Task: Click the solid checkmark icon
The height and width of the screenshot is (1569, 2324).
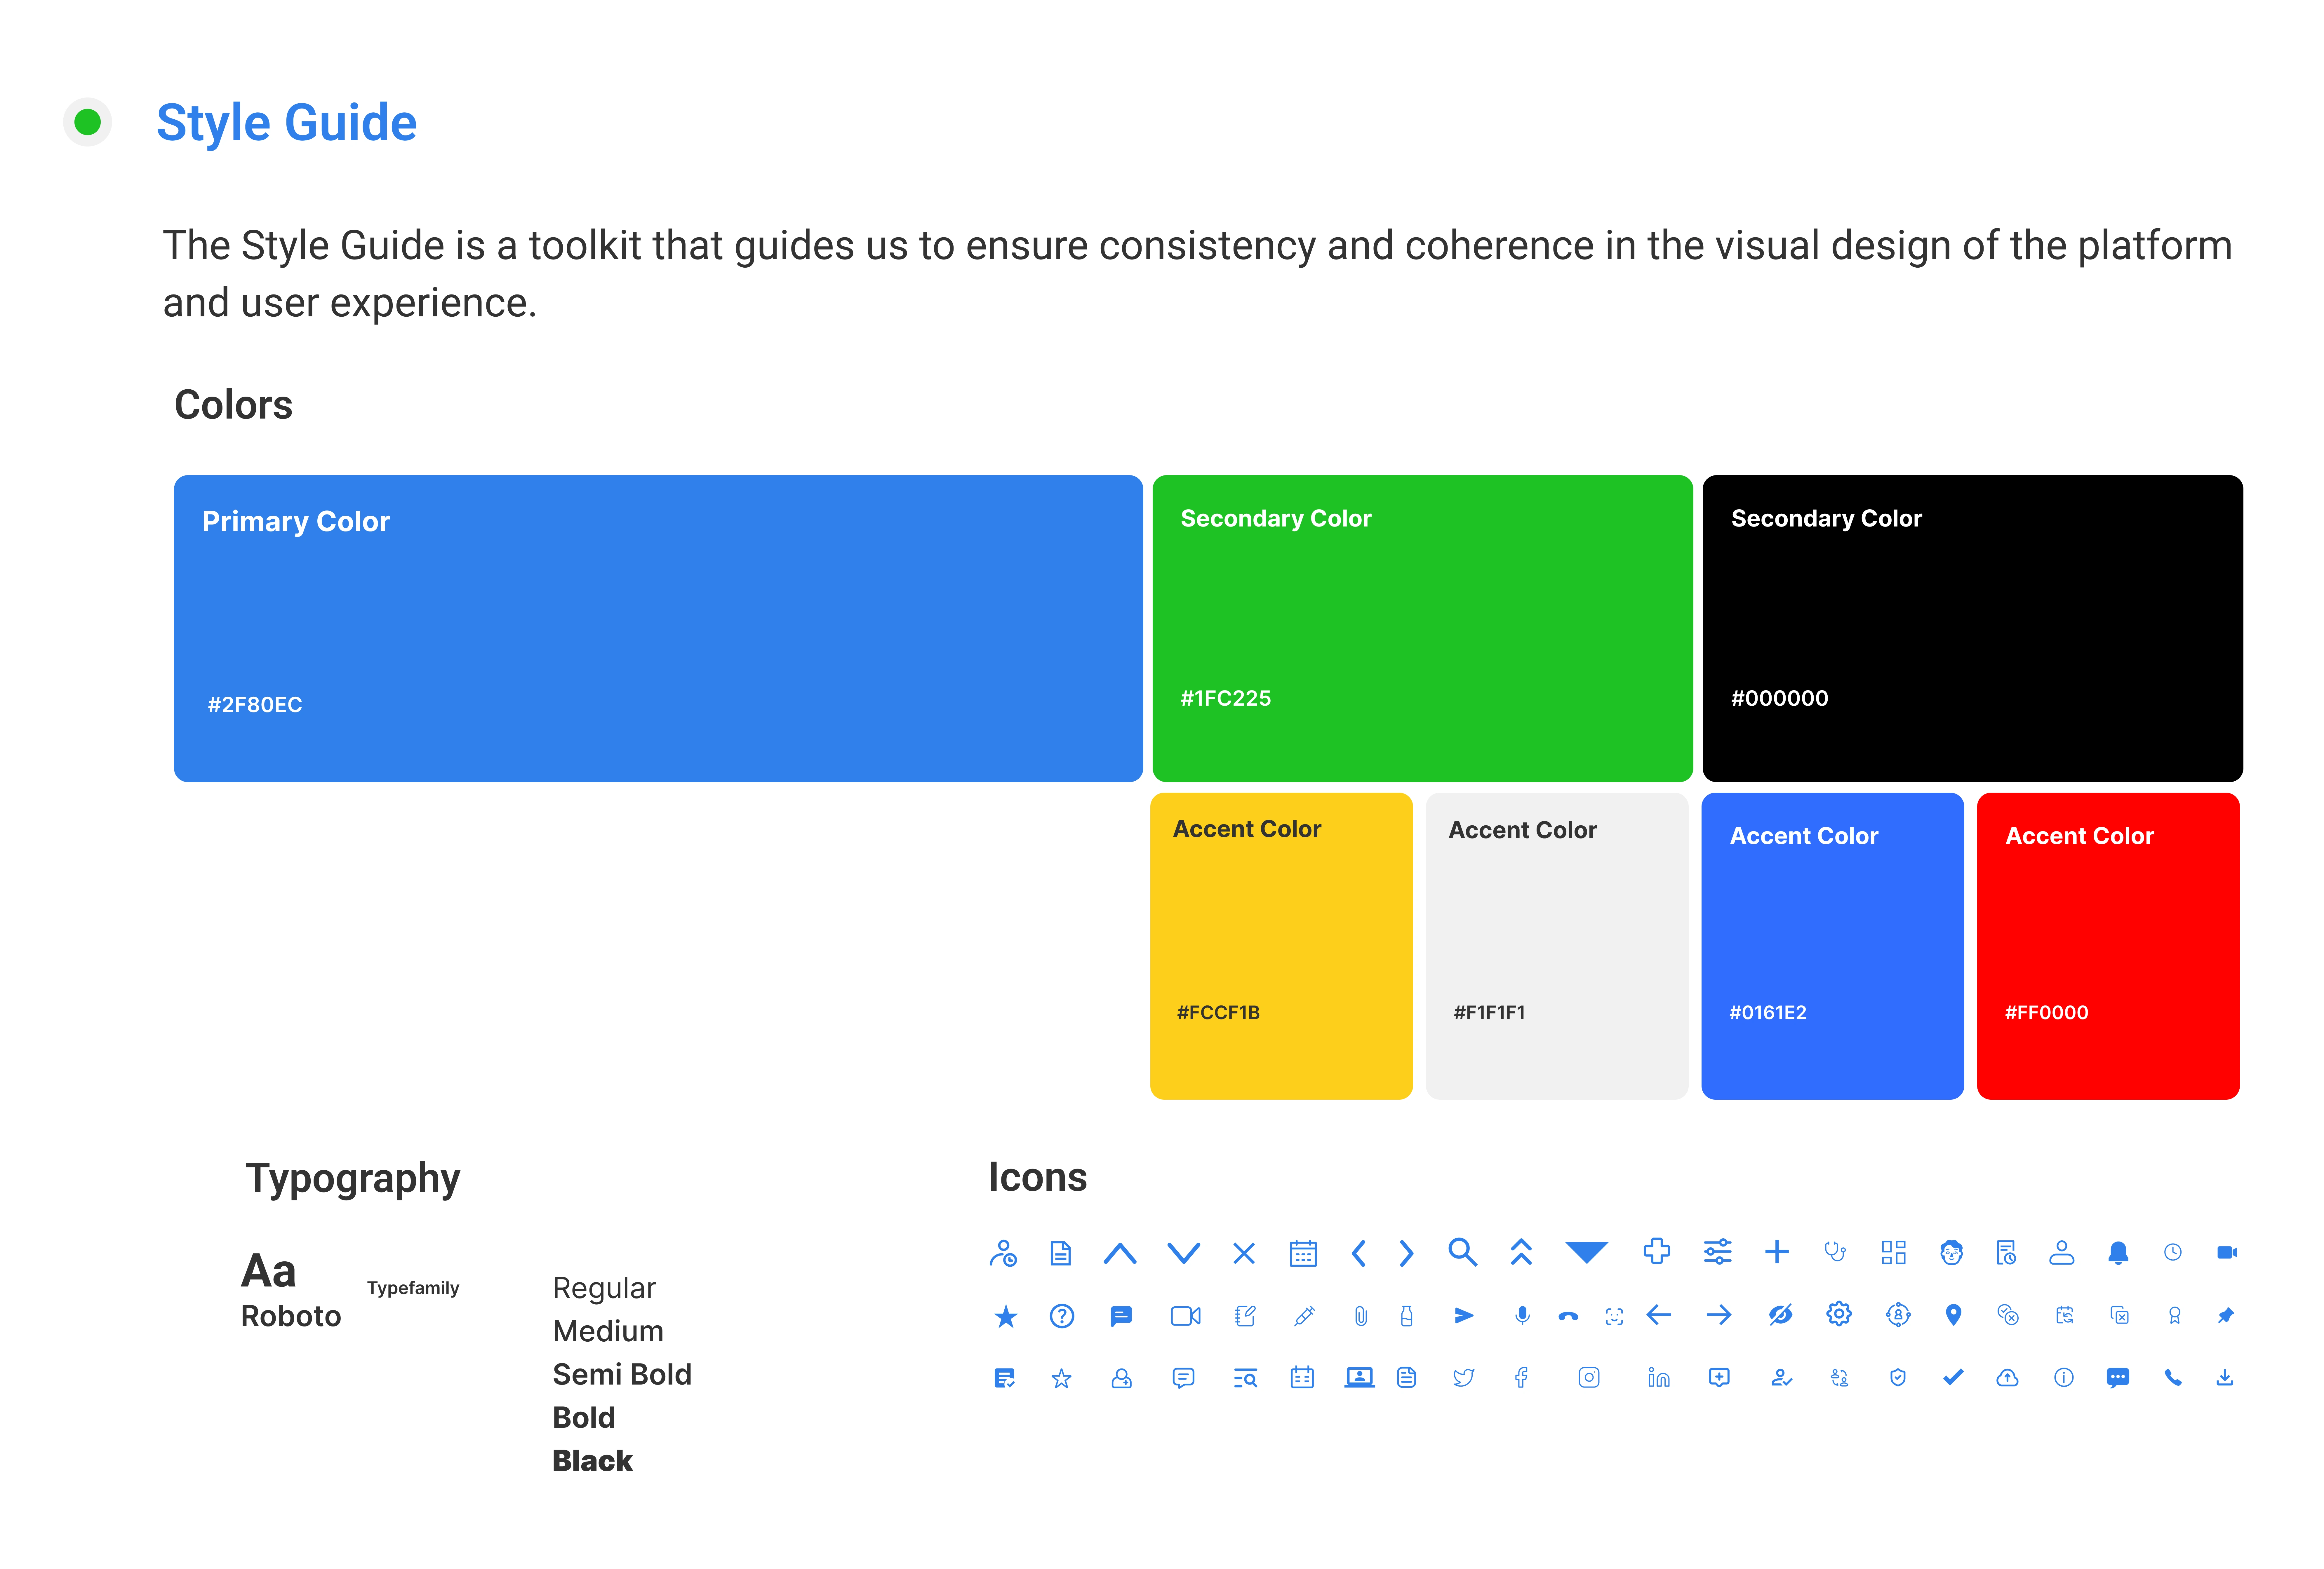Action: [x=1953, y=1377]
